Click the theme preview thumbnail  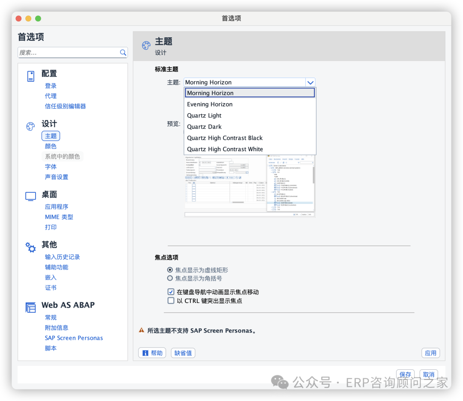coord(250,186)
